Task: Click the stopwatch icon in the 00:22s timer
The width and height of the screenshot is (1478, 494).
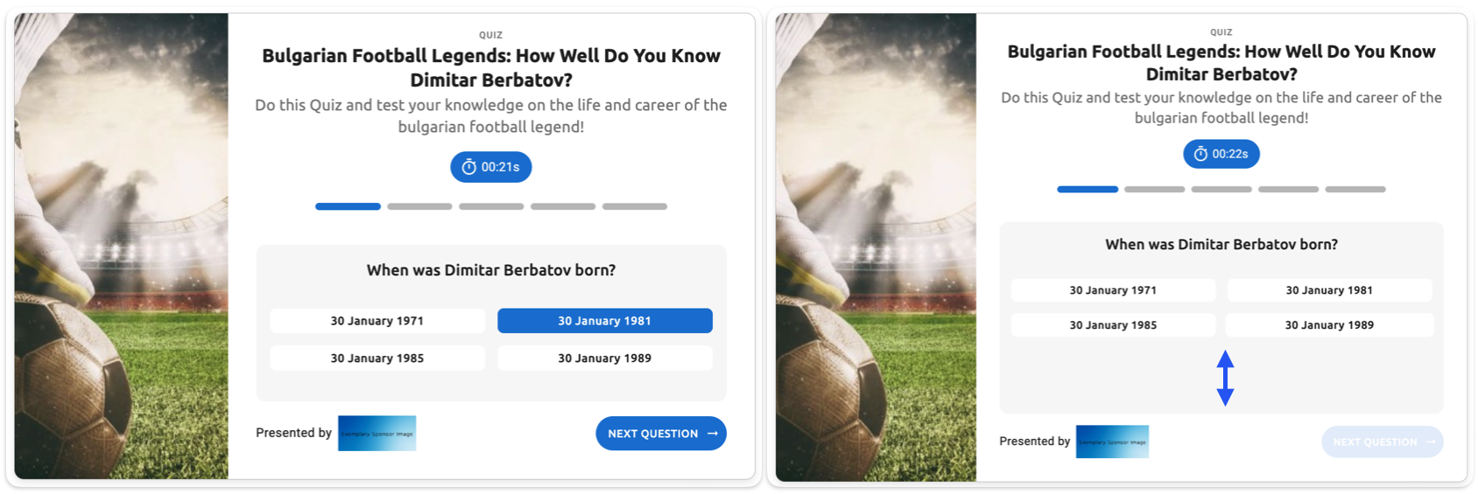Action: (1200, 154)
